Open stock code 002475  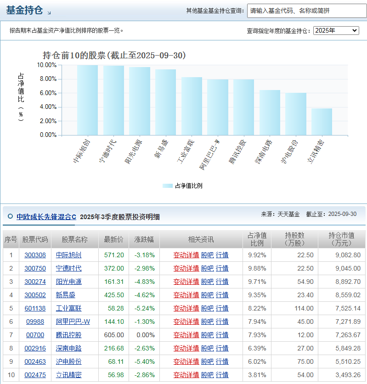[x=35, y=375]
